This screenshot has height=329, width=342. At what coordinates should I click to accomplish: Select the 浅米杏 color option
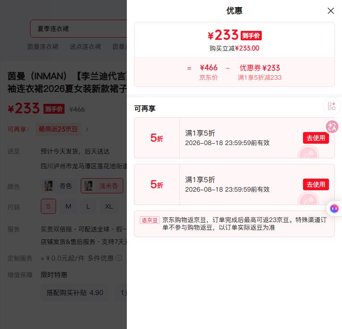coord(102,186)
